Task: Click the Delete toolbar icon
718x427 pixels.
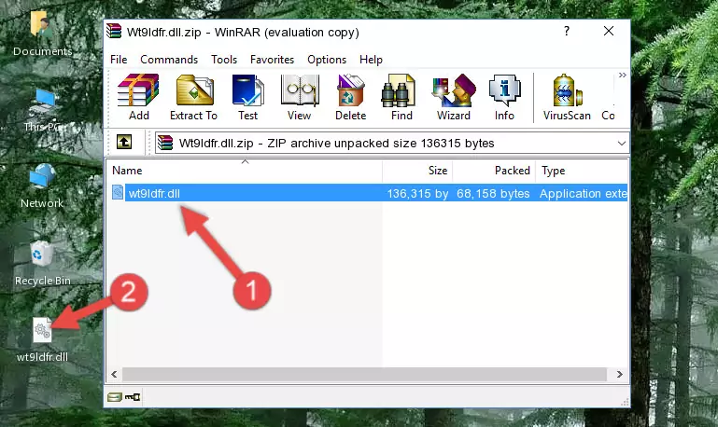Action: click(351, 97)
